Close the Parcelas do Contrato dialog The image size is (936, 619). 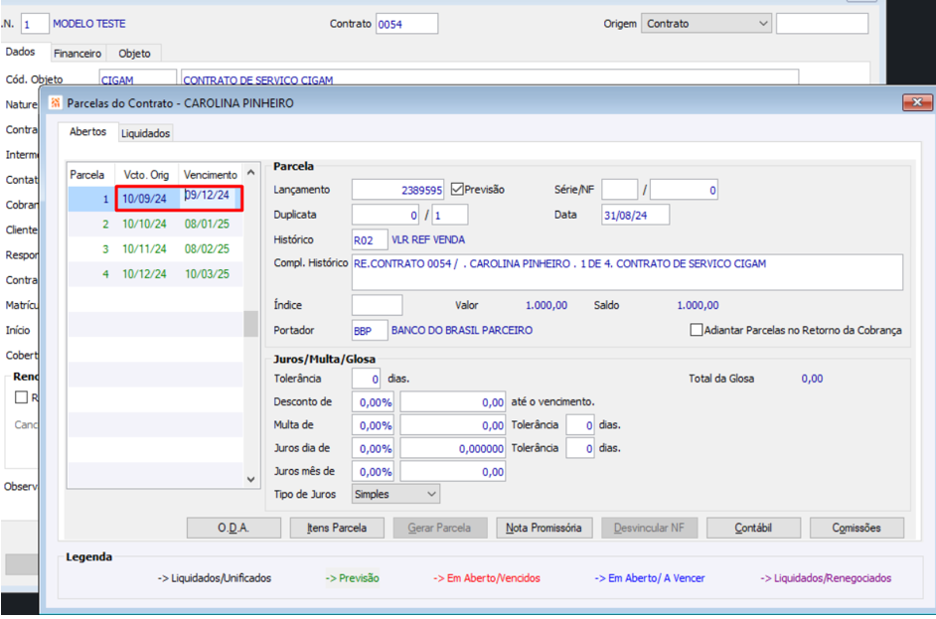coord(915,102)
